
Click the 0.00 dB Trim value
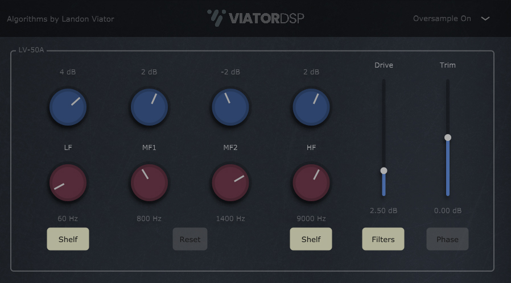click(x=448, y=211)
